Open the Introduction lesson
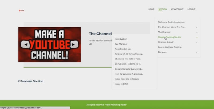The width and height of the screenshot is (214, 109). [121, 39]
